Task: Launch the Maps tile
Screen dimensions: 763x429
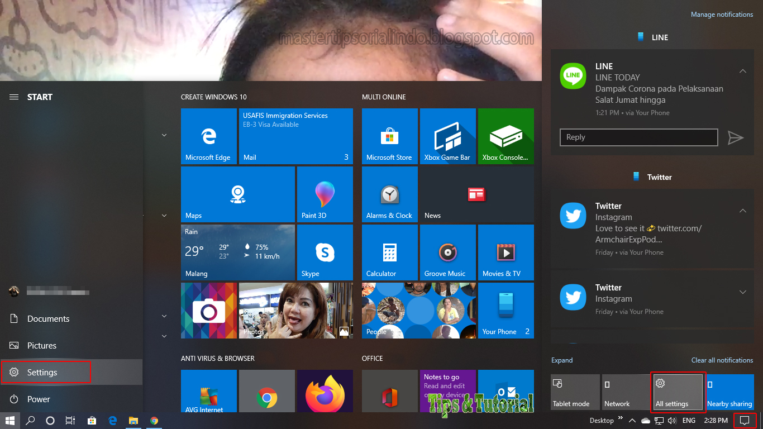Action: [238, 194]
